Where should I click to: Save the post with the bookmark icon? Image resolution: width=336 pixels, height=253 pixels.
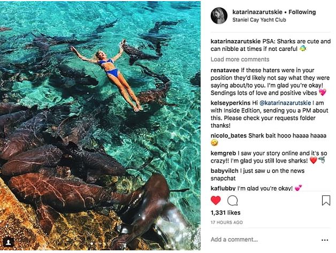tap(326, 201)
